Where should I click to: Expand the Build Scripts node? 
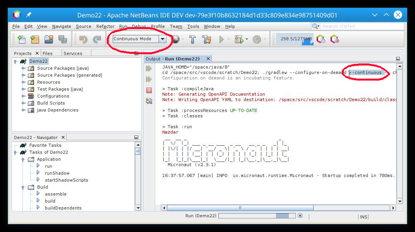[23, 103]
